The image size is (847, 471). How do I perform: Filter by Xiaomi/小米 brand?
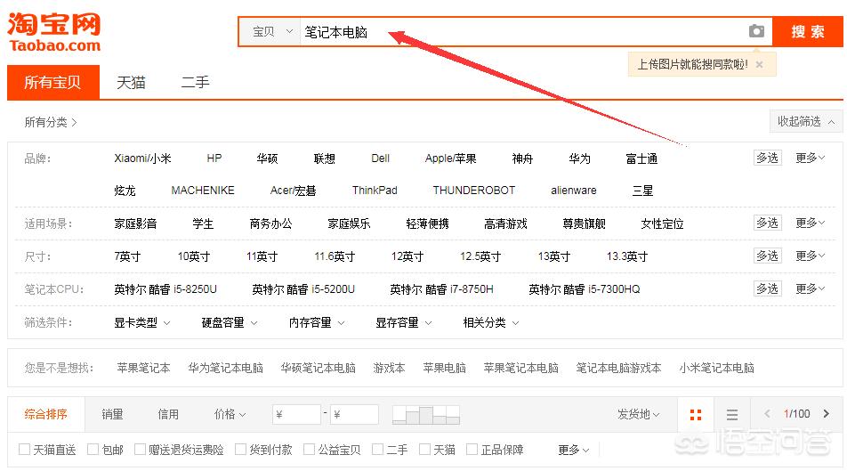(x=142, y=158)
